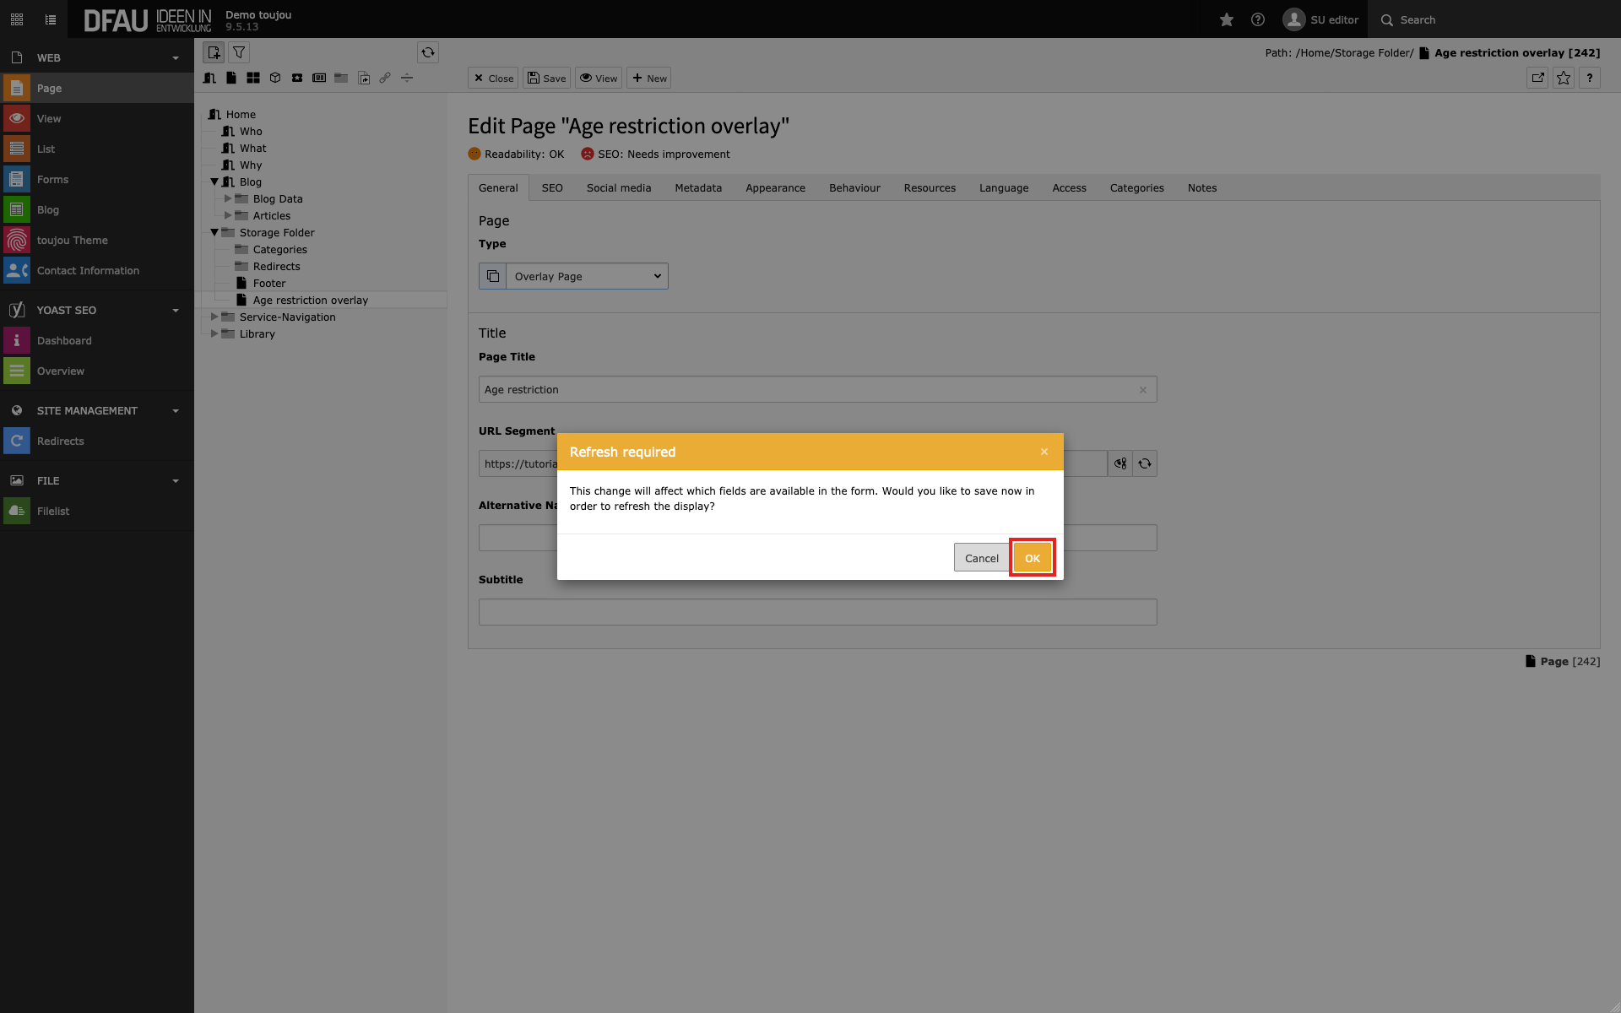Viewport: 1621px width, 1013px height.
Task: Click the bookmarks star icon in top bar
Action: [1226, 19]
